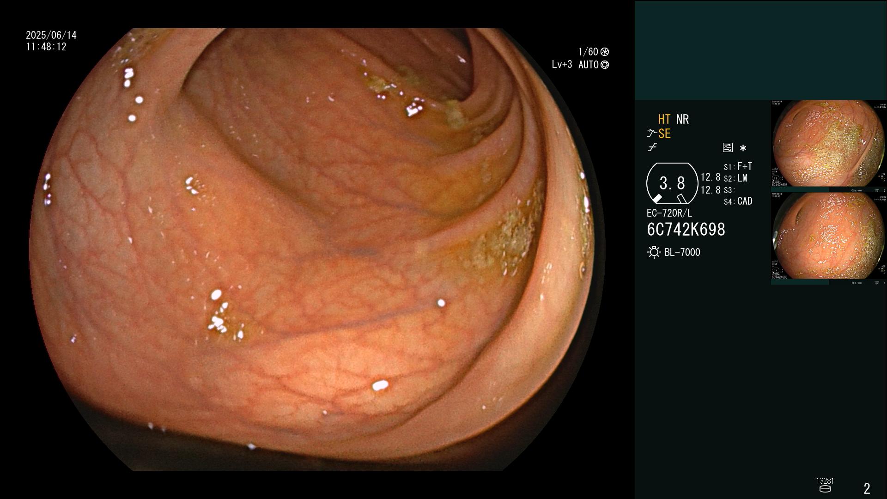Click the Lv+3 brightness level
This screenshot has height=499, width=887.
[562, 65]
